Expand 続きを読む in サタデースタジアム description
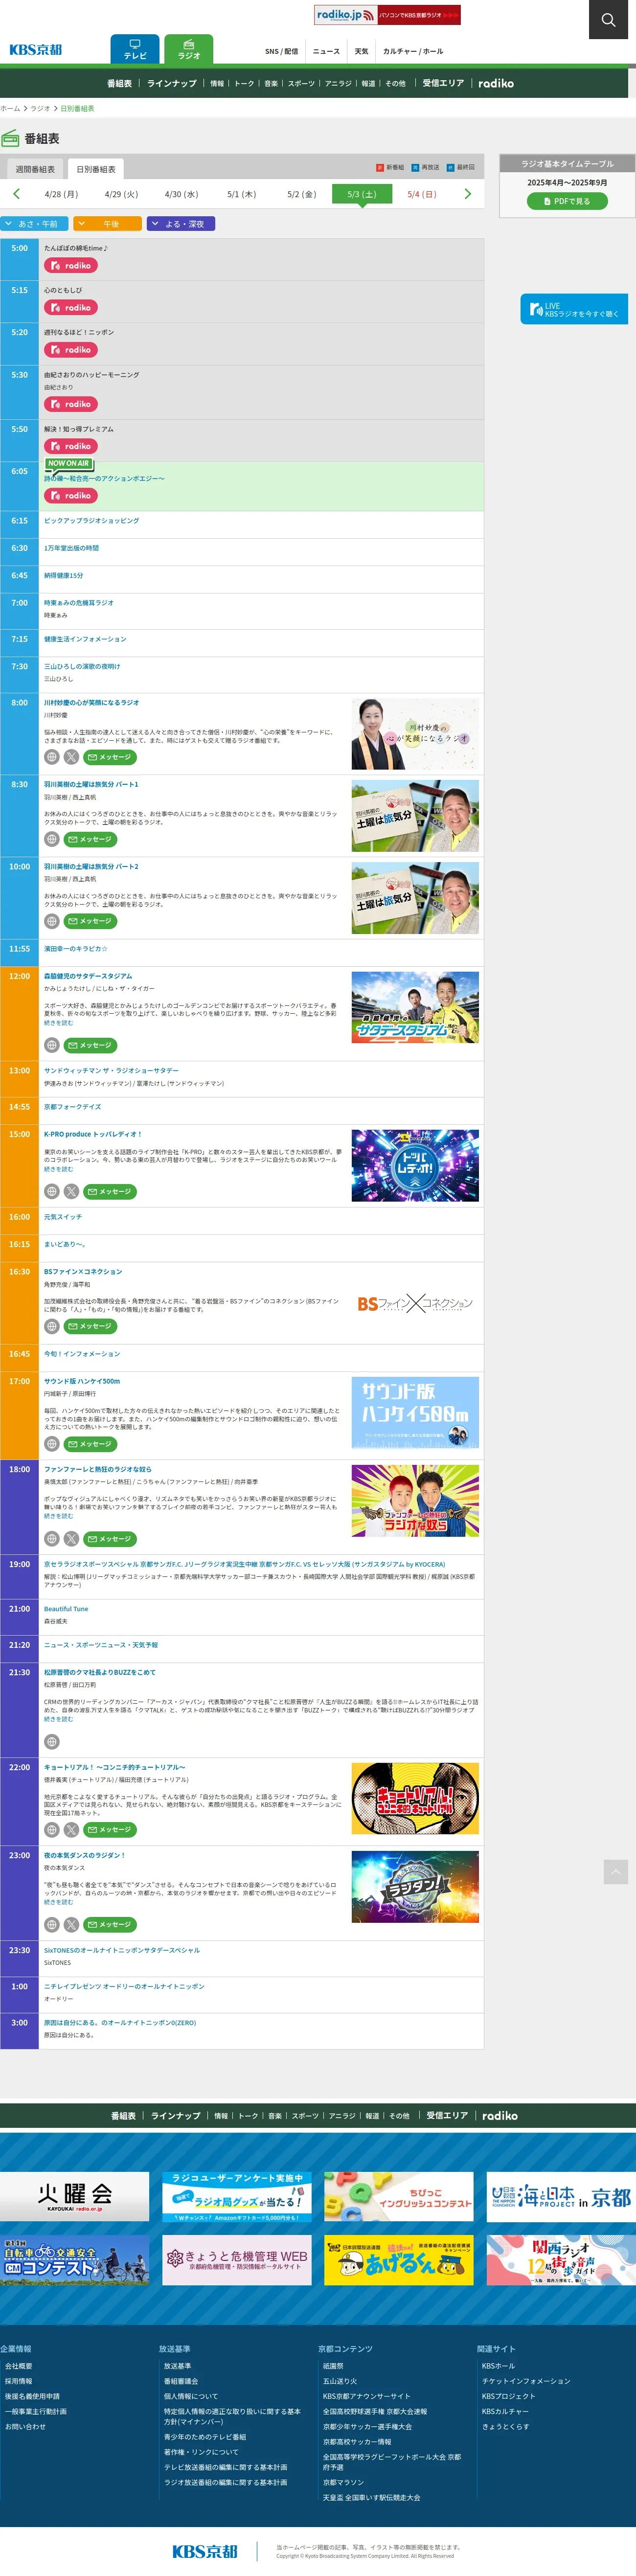 pos(58,1023)
